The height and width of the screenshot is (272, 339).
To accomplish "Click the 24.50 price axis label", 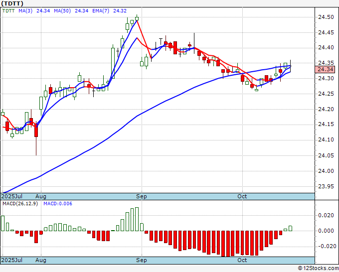I will click(326, 17).
